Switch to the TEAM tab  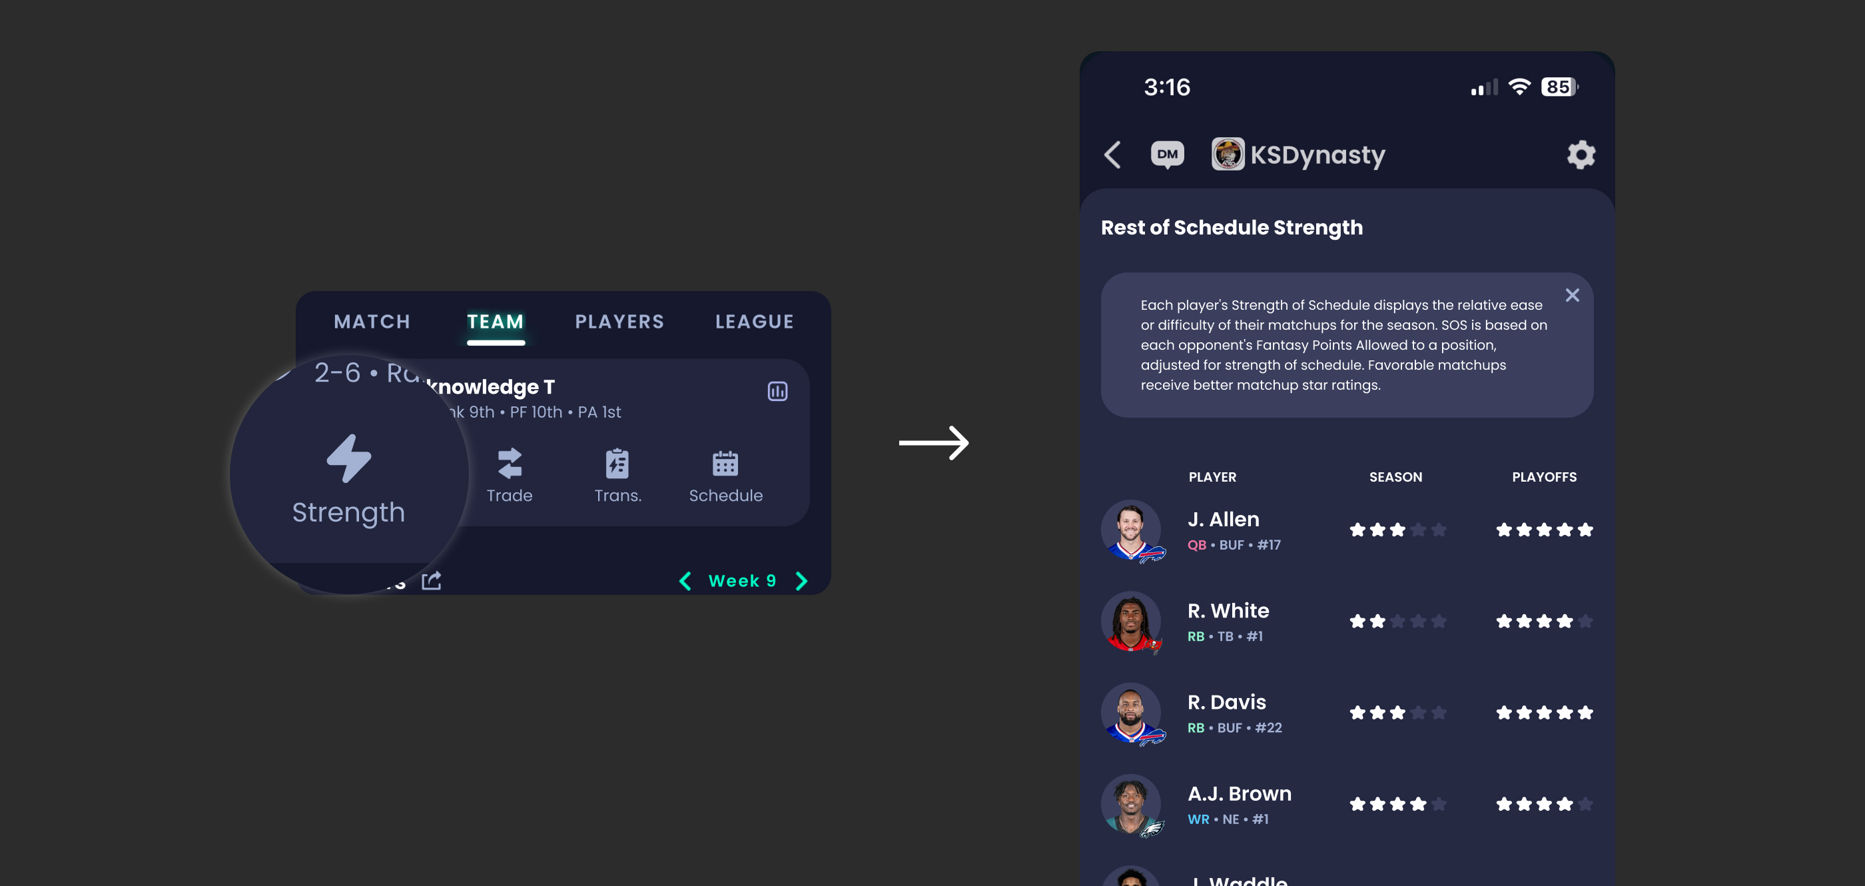tap(495, 321)
